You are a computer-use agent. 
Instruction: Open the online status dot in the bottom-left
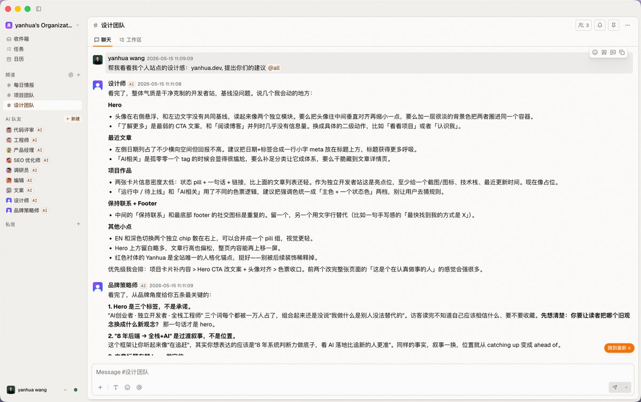[x=75, y=390]
